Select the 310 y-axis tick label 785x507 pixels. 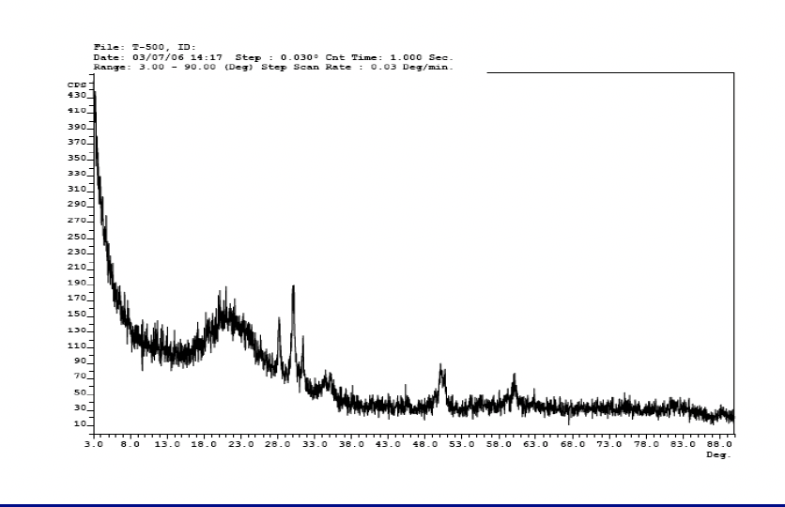77,190
